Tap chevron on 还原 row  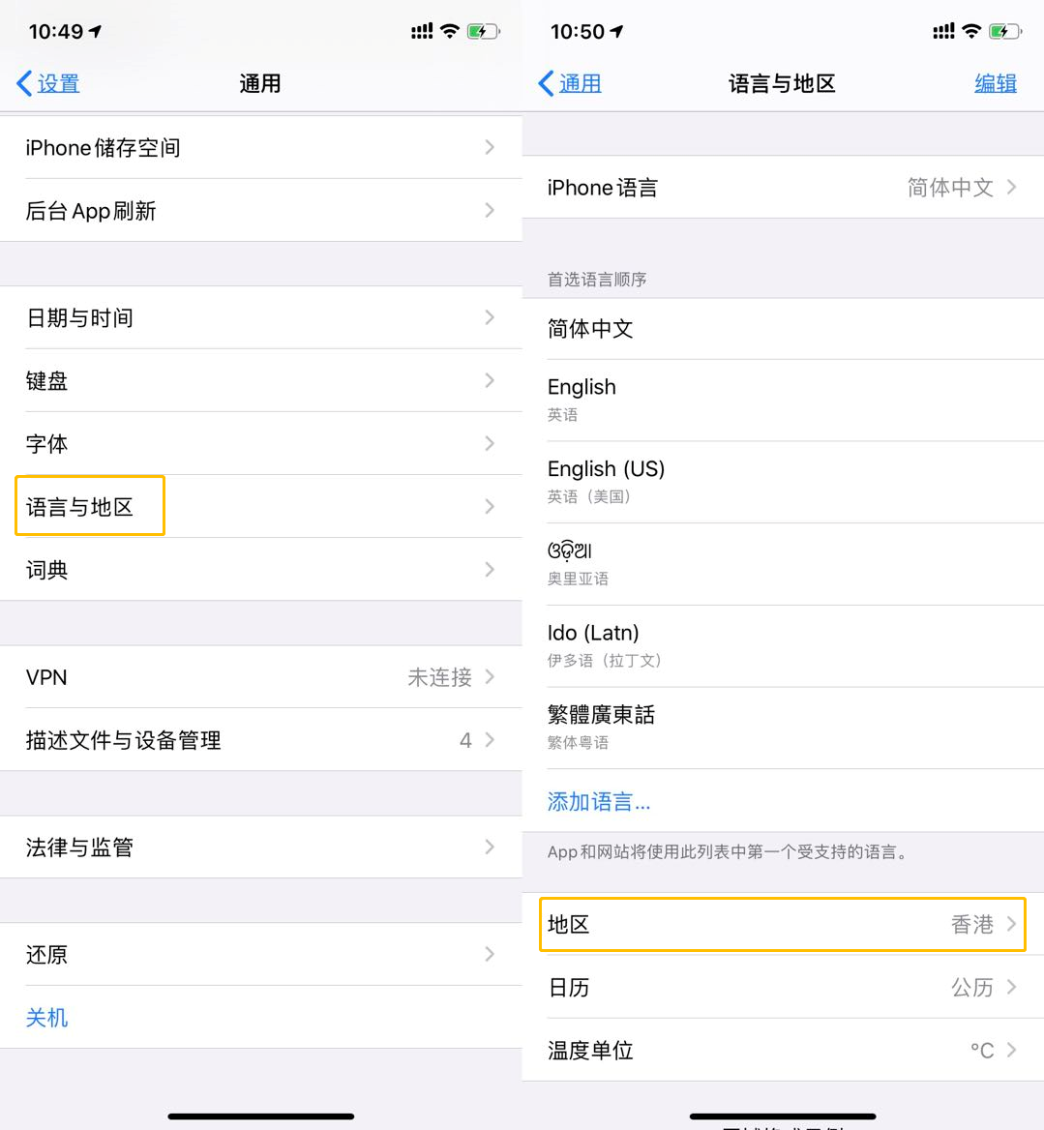490,954
